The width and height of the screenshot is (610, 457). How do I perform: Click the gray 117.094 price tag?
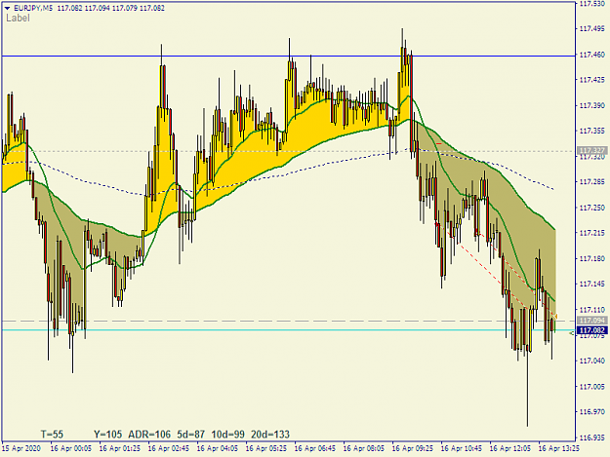point(591,321)
